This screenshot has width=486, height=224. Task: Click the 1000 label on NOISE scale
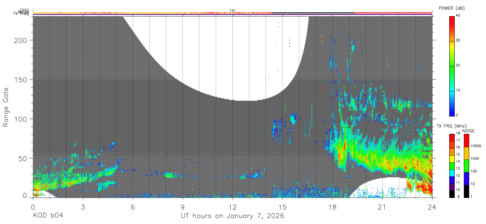coord(474,158)
